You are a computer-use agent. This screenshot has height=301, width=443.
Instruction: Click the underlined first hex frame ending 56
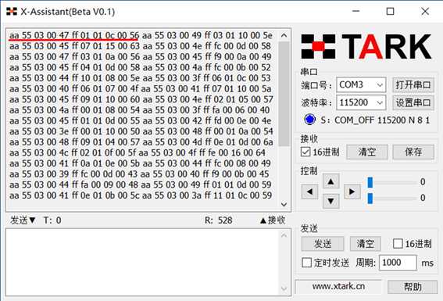(74, 36)
